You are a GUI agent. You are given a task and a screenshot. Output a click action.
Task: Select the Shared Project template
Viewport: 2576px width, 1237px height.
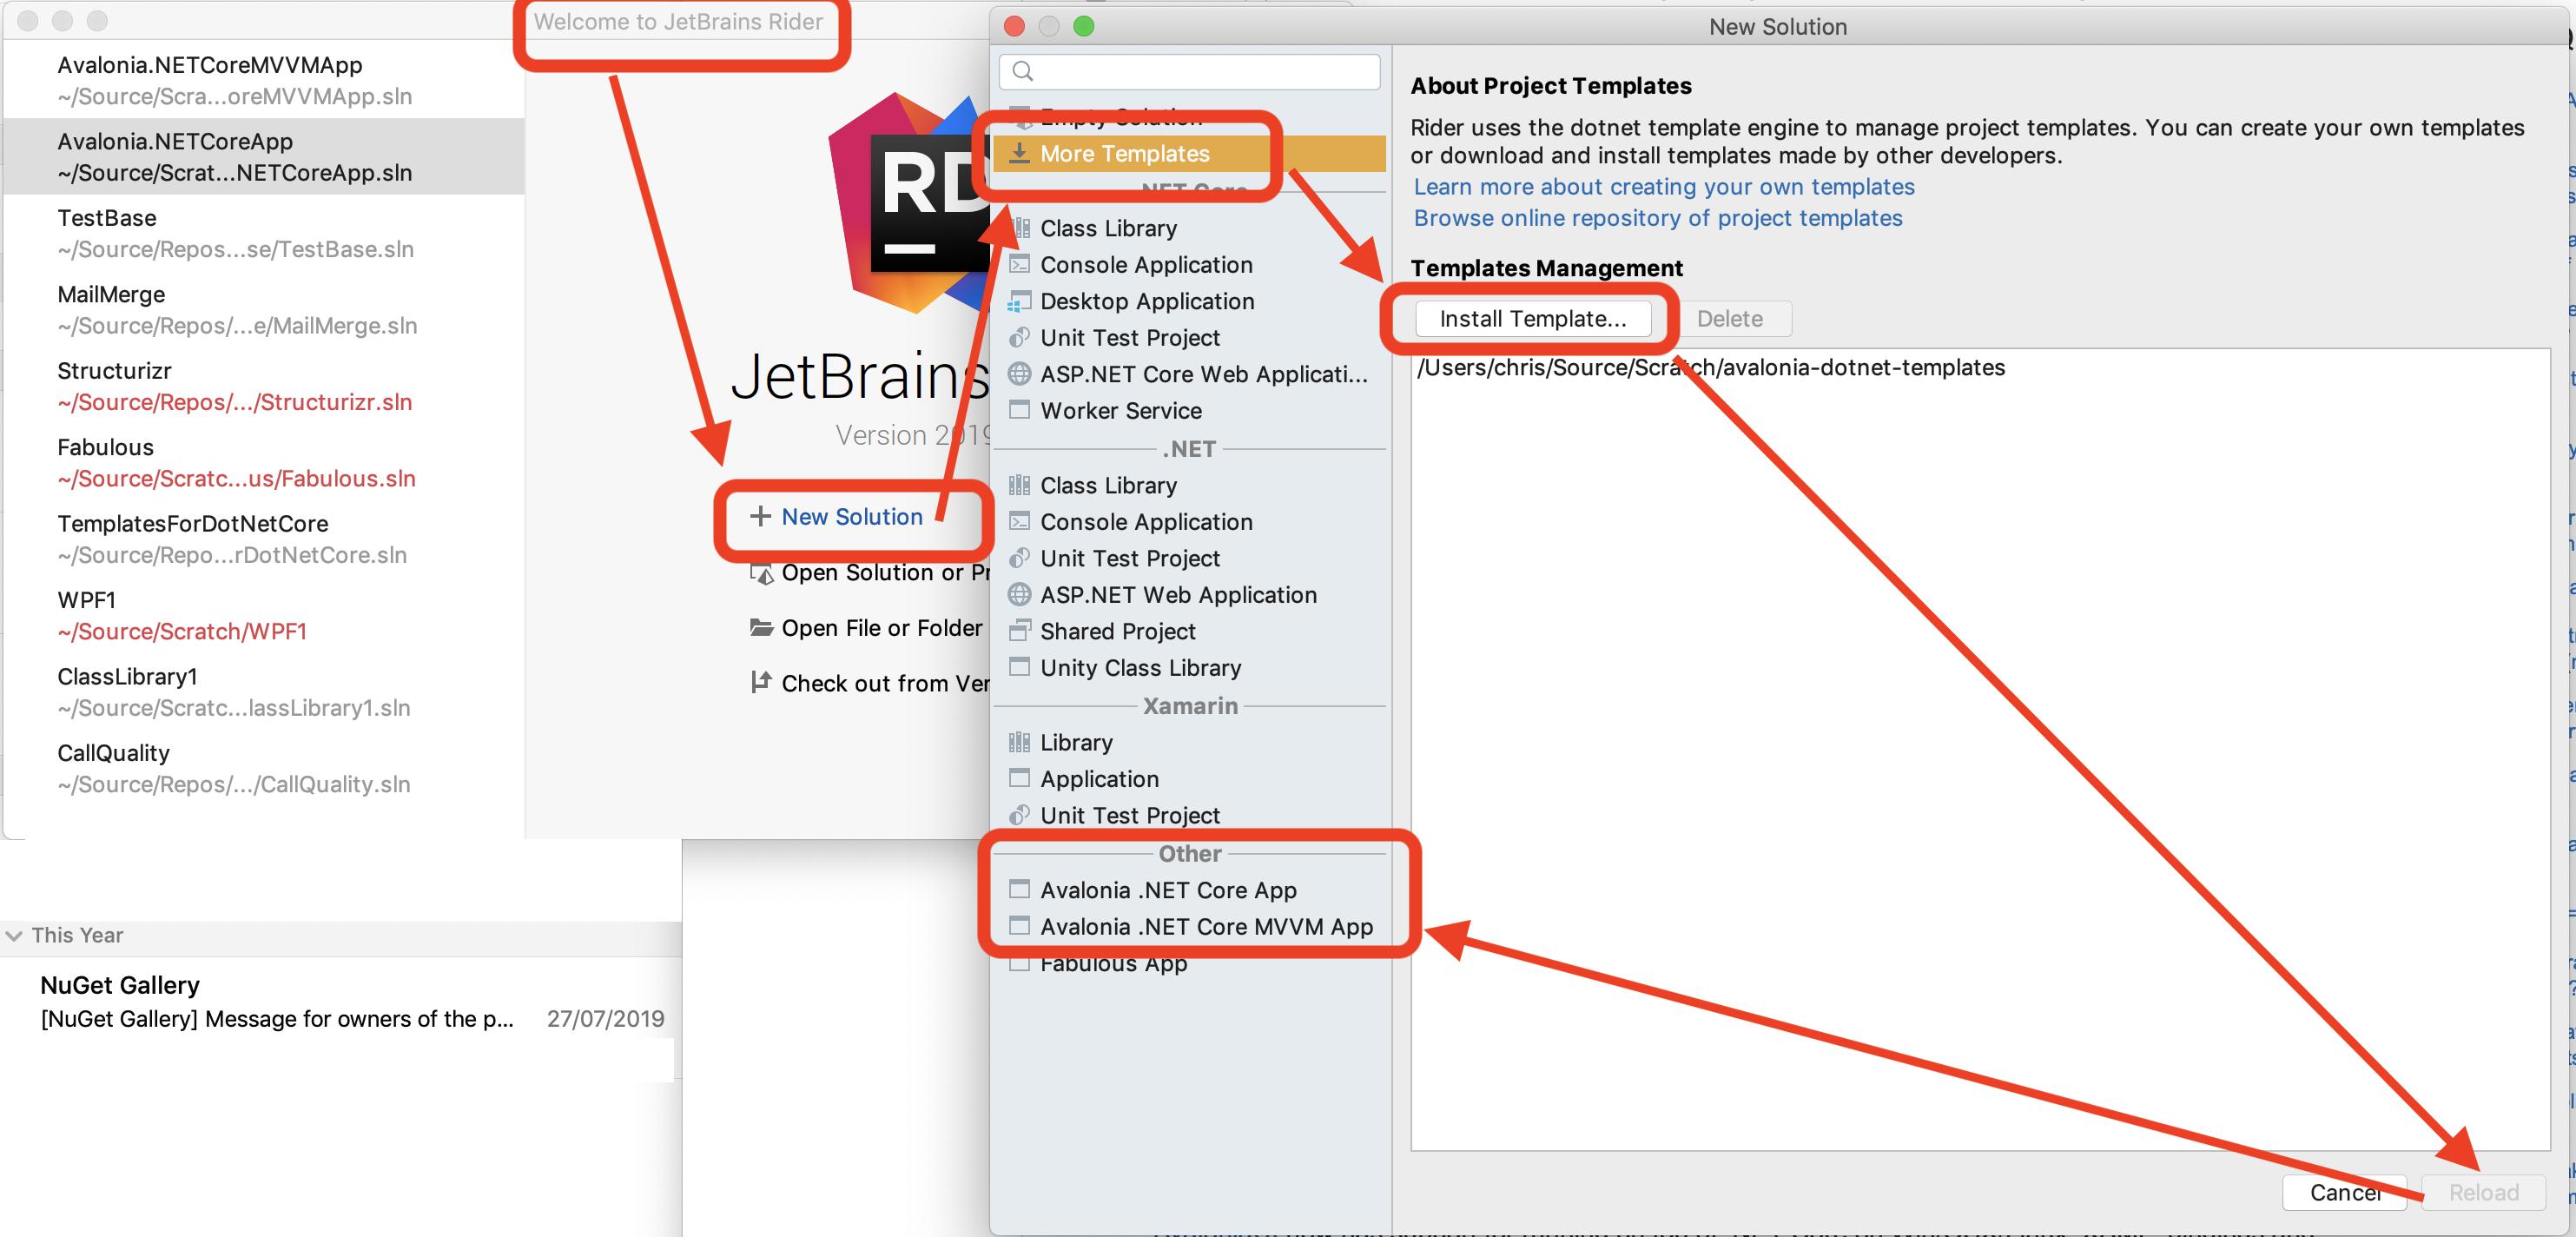1117,631
